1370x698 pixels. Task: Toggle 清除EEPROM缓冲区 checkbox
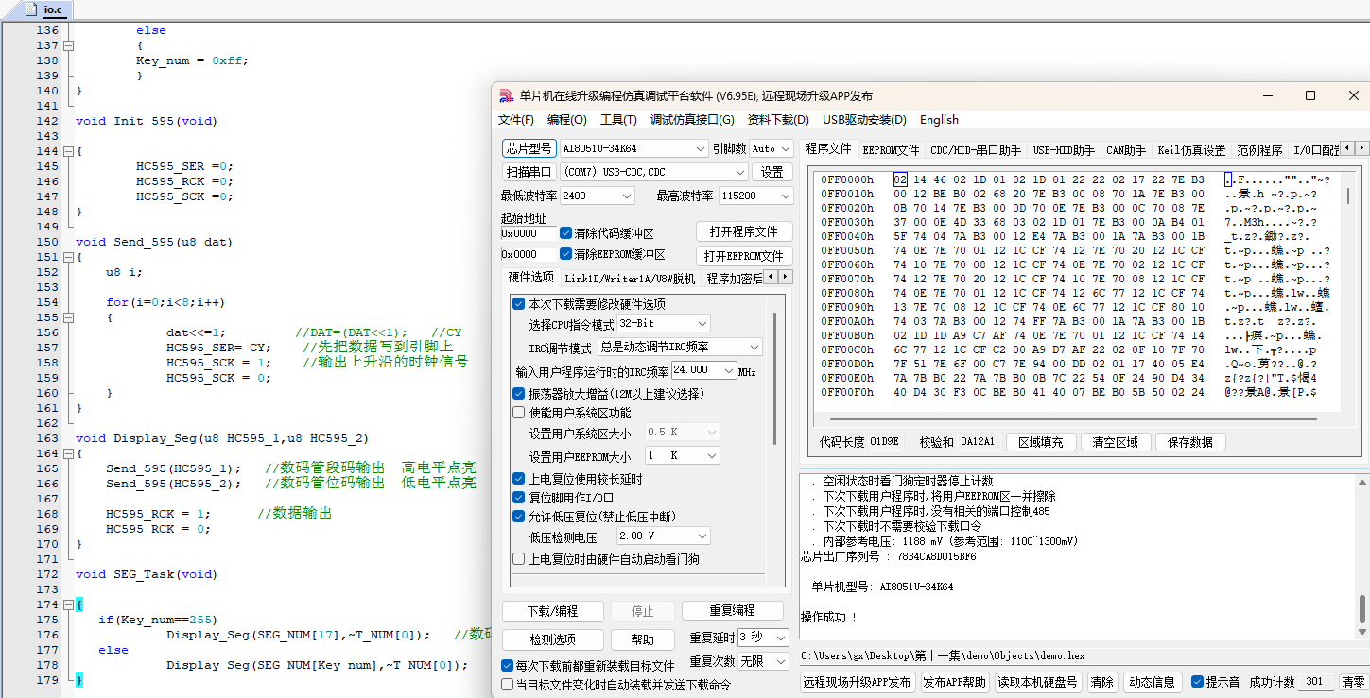tap(565, 254)
